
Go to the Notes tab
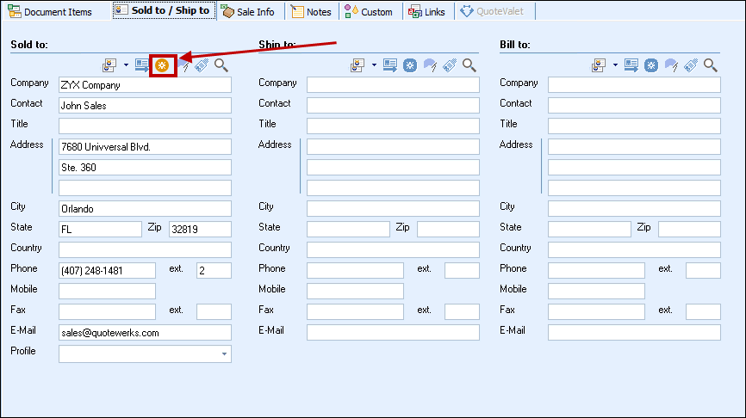click(x=312, y=12)
